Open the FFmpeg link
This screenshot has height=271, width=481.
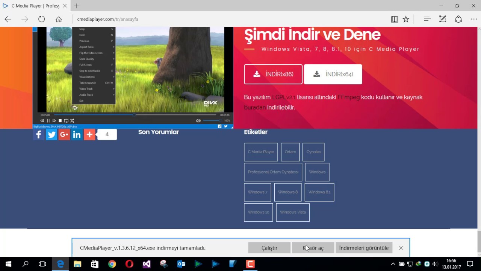coord(348,97)
